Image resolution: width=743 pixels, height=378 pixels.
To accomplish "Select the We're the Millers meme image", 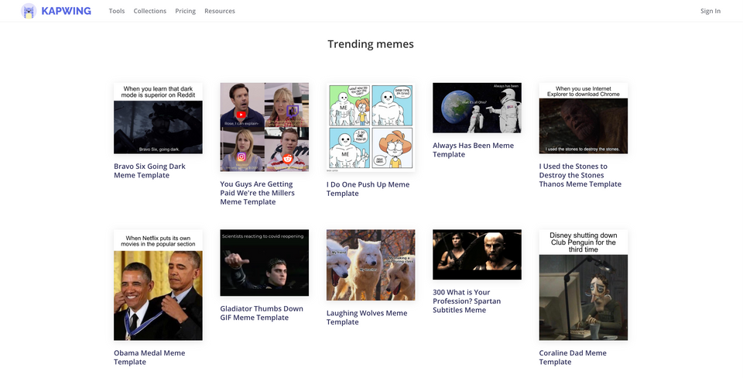I will pos(264,127).
